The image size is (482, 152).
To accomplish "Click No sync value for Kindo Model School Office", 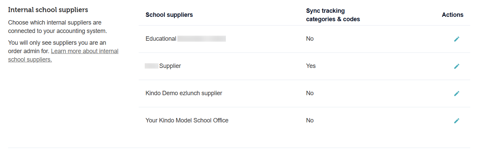I will click(x=310, y=120).
